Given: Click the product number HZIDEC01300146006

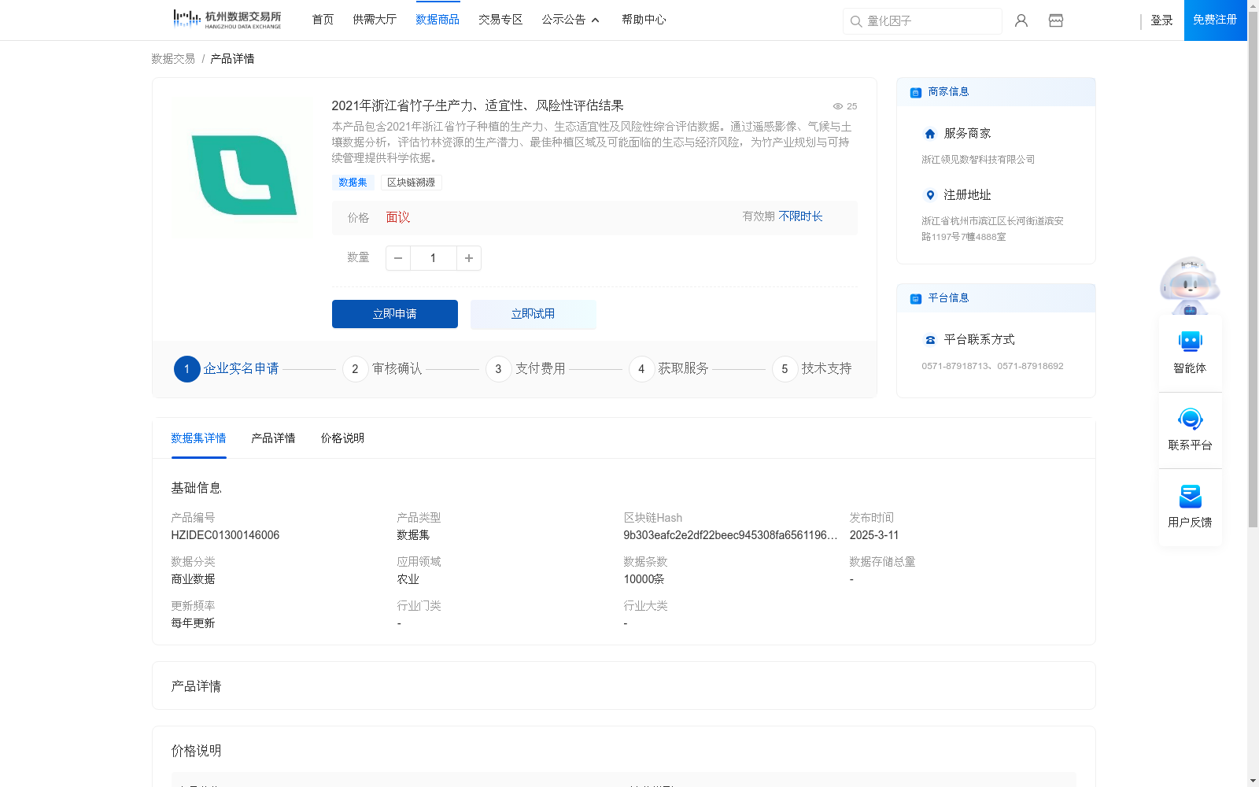Looking at the screenshot, I should click(x=225, y=535).
